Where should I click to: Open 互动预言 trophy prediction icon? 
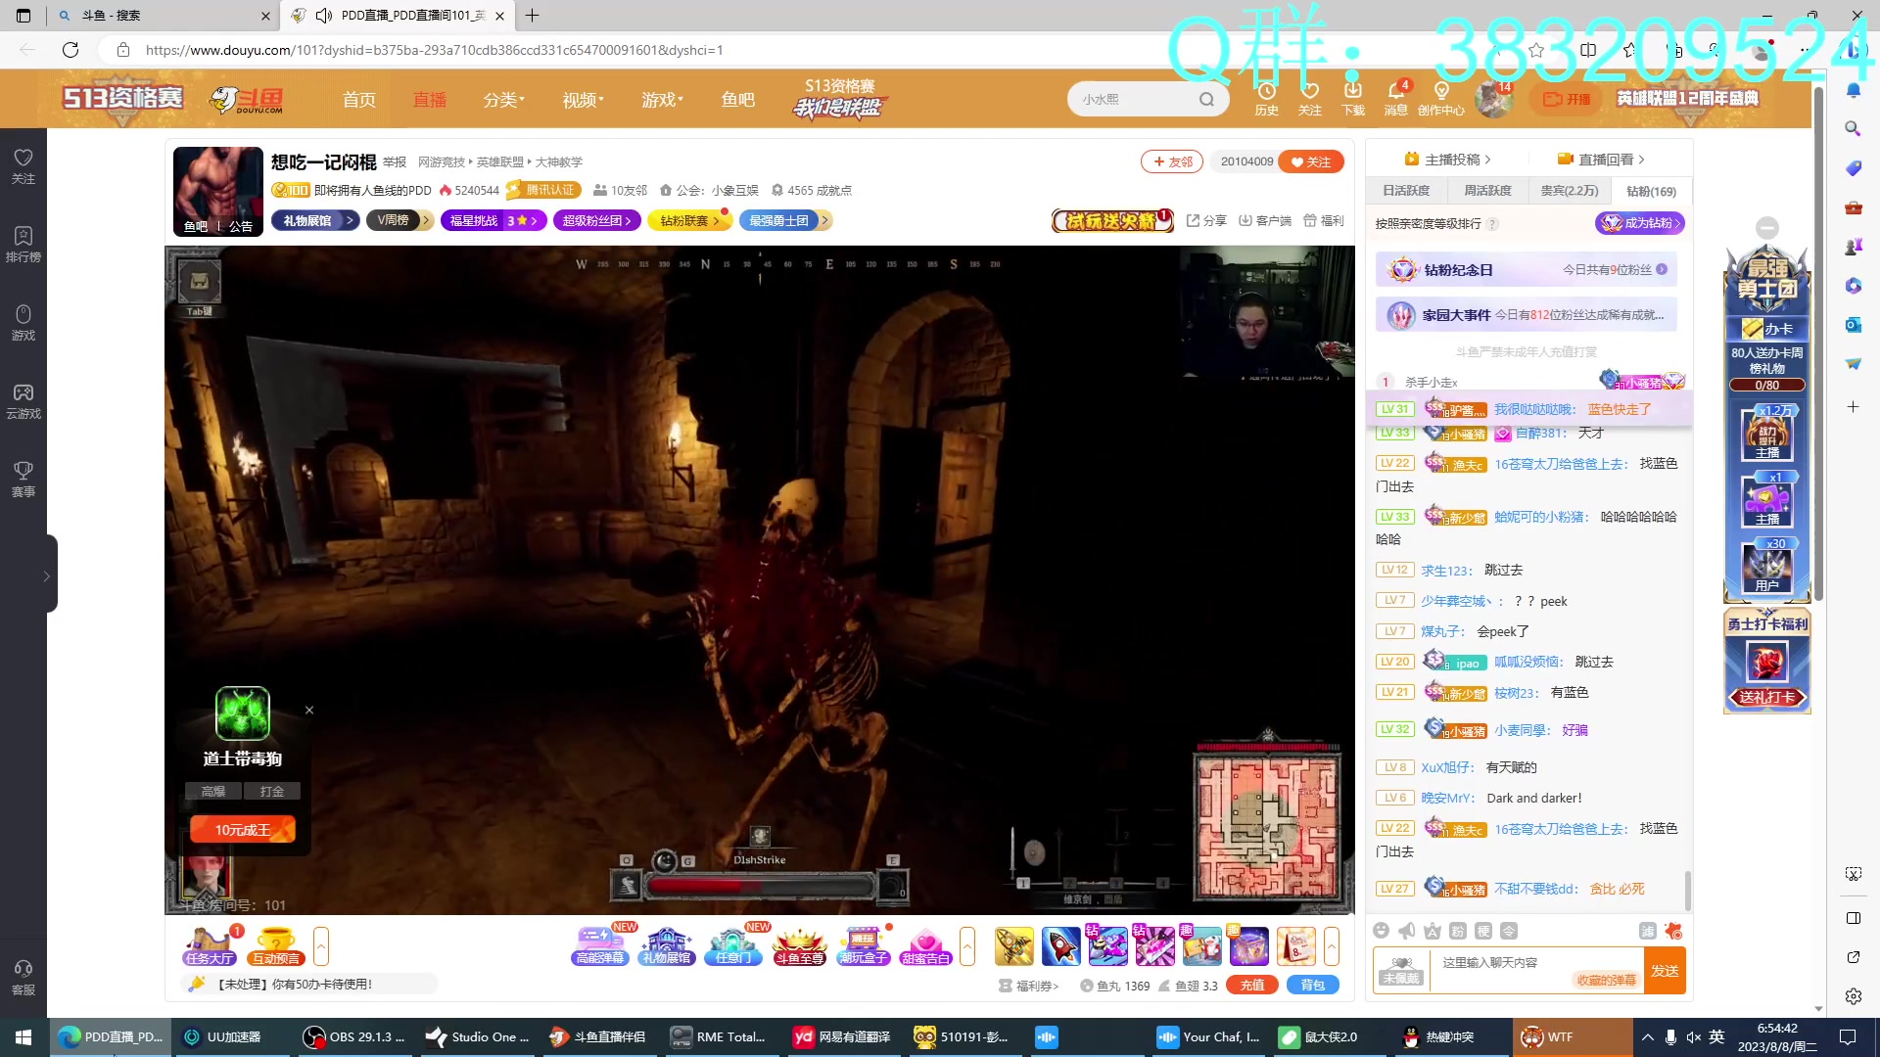click(276, 945)
